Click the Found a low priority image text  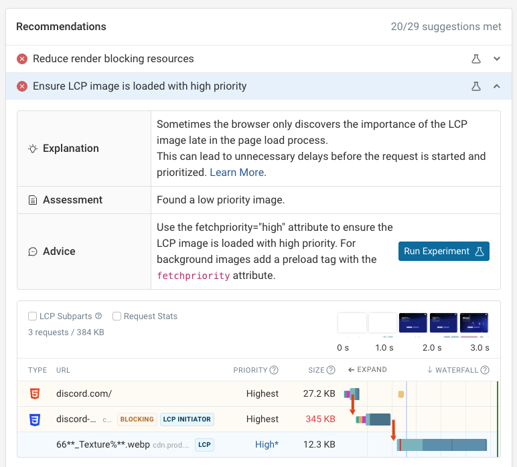(220, 200)
